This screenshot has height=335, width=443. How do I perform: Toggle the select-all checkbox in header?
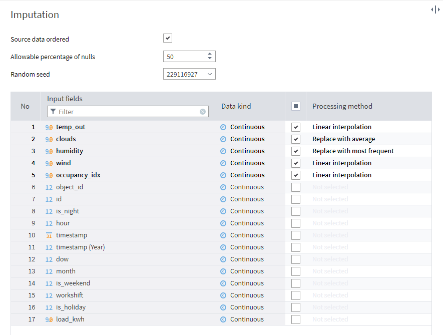tap(296, 106)
